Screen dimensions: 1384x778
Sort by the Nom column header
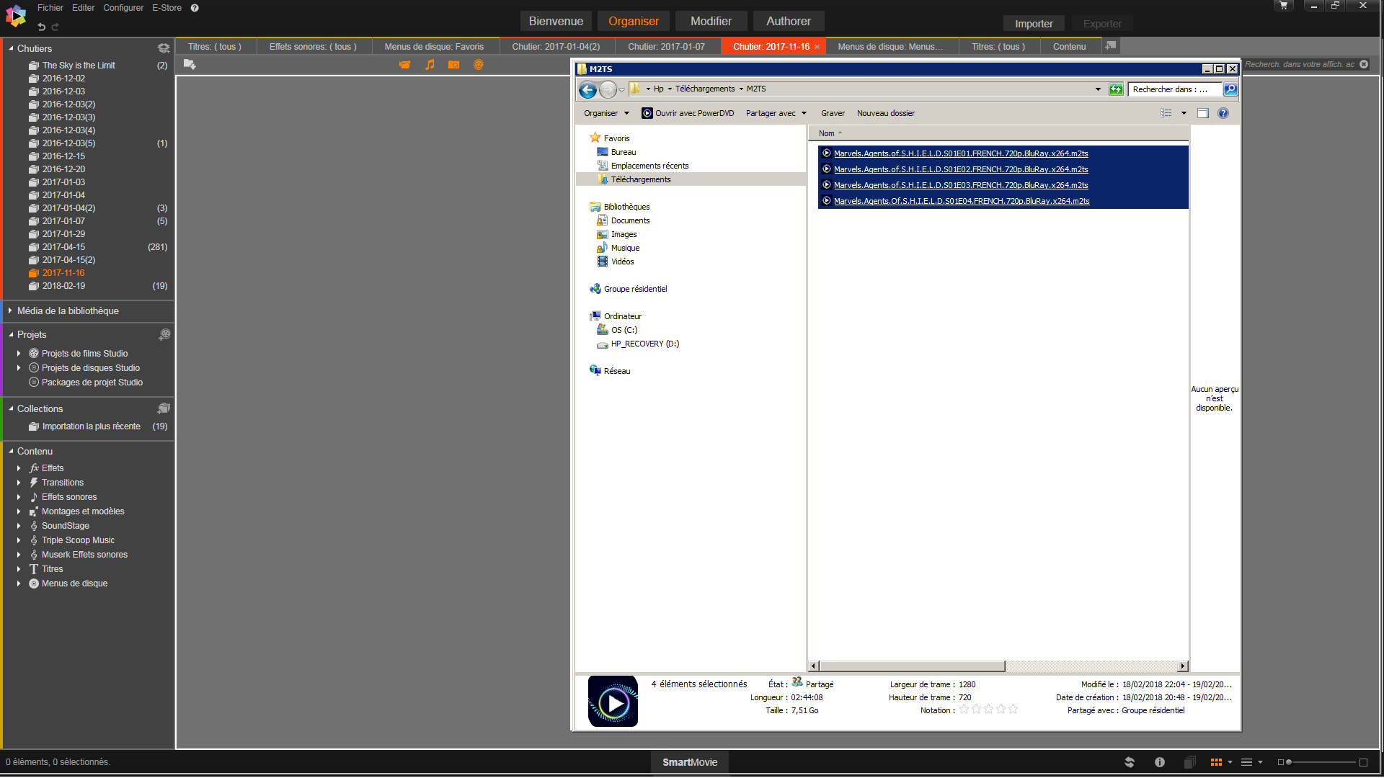coord(826,133)
